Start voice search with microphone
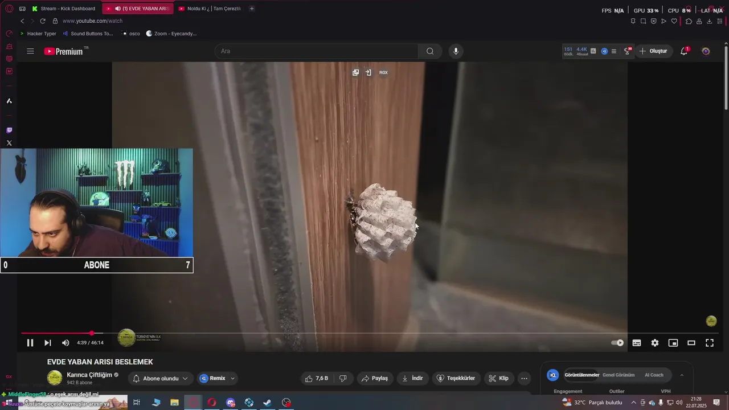Screen dimensions: 729x410 456,51
